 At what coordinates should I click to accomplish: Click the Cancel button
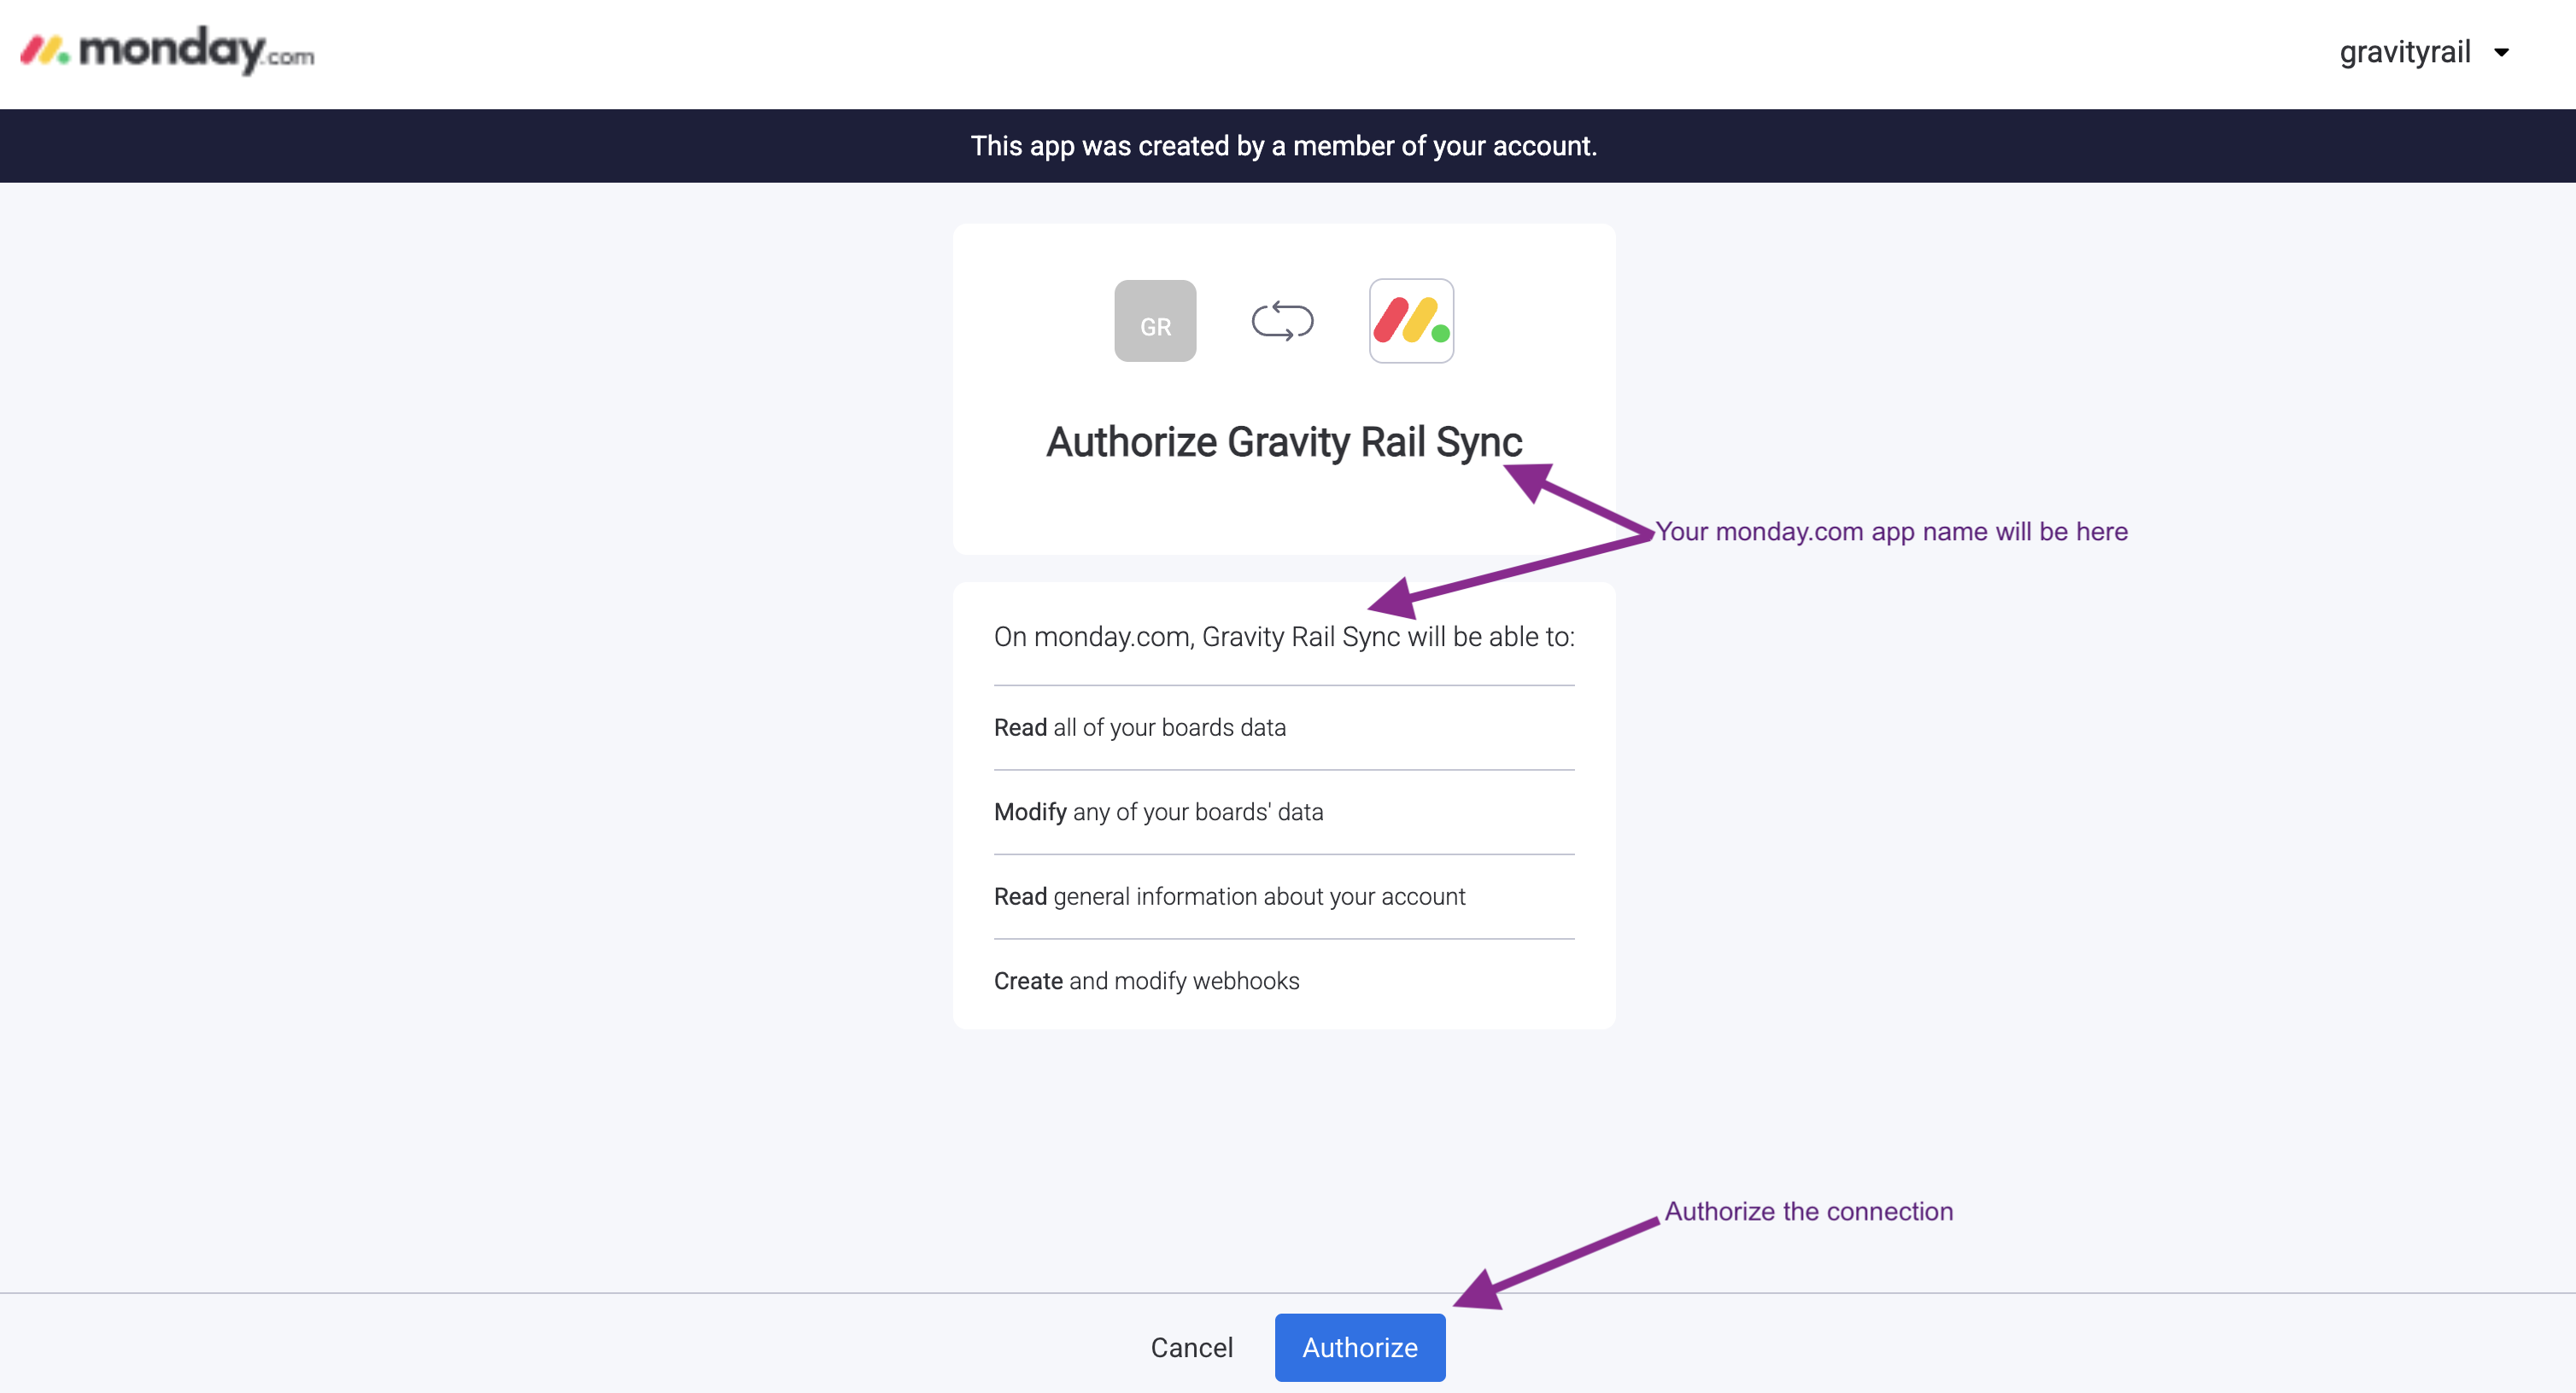[1191, 1347]
